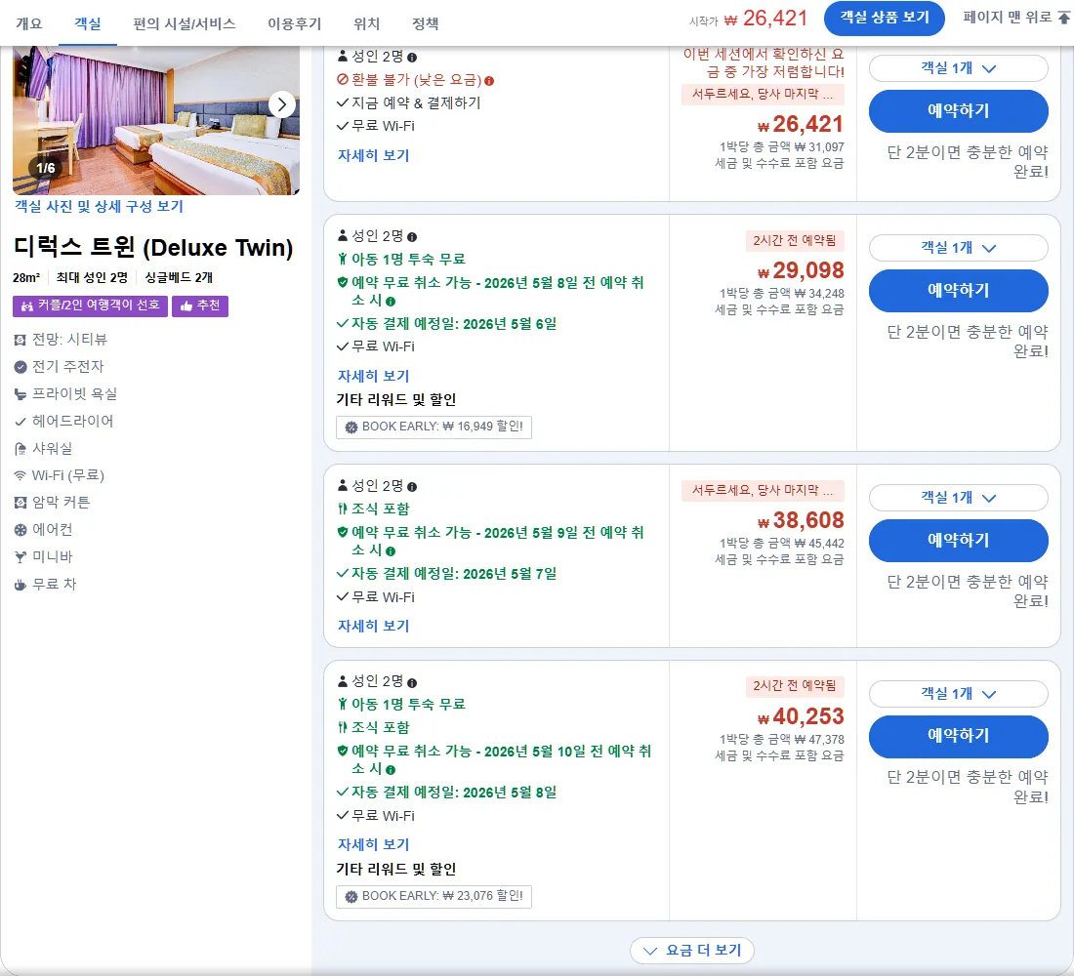The width and height of the screenshot is (1074, 977).
Task: Click the air conditioner icon beside 에어컨
Action: 21,530
